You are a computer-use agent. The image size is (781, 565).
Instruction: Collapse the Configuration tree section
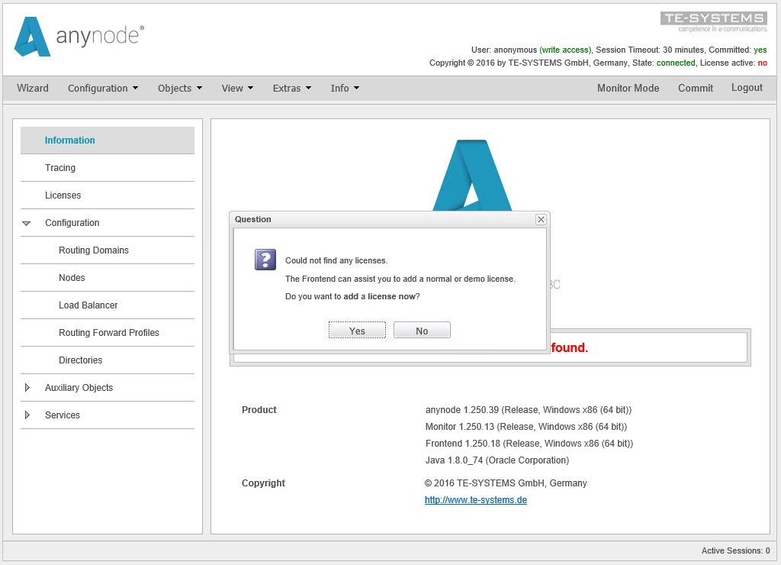[x=27, y=223]
